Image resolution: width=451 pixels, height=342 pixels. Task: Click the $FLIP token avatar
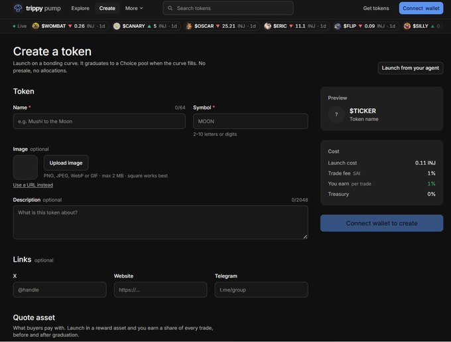338,26
